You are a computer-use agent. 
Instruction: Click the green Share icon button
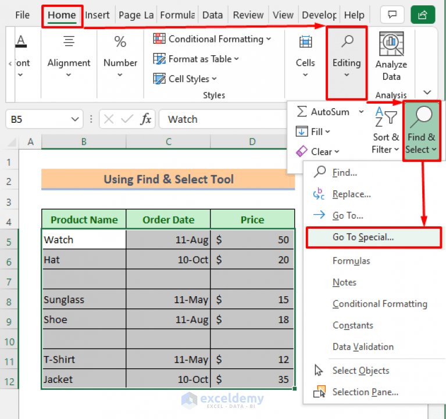point(422,14)
